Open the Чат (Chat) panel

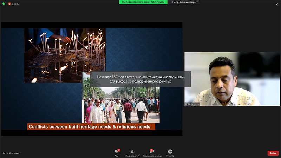pos(117,152)
